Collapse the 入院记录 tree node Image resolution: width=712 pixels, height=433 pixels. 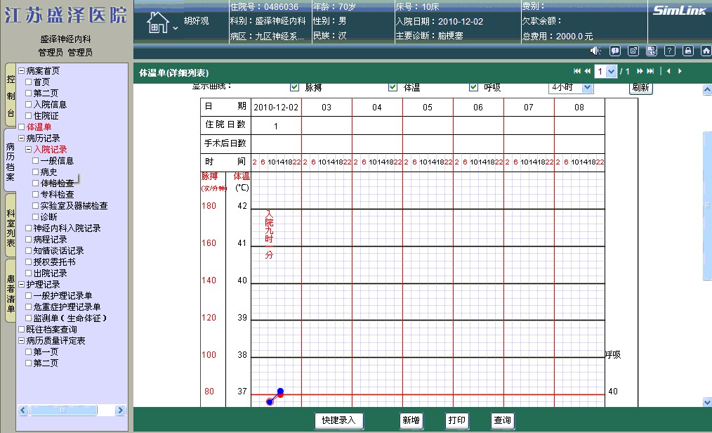29,150
